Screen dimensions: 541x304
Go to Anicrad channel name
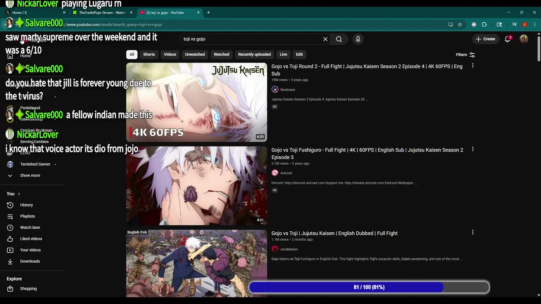click(286, 173)
